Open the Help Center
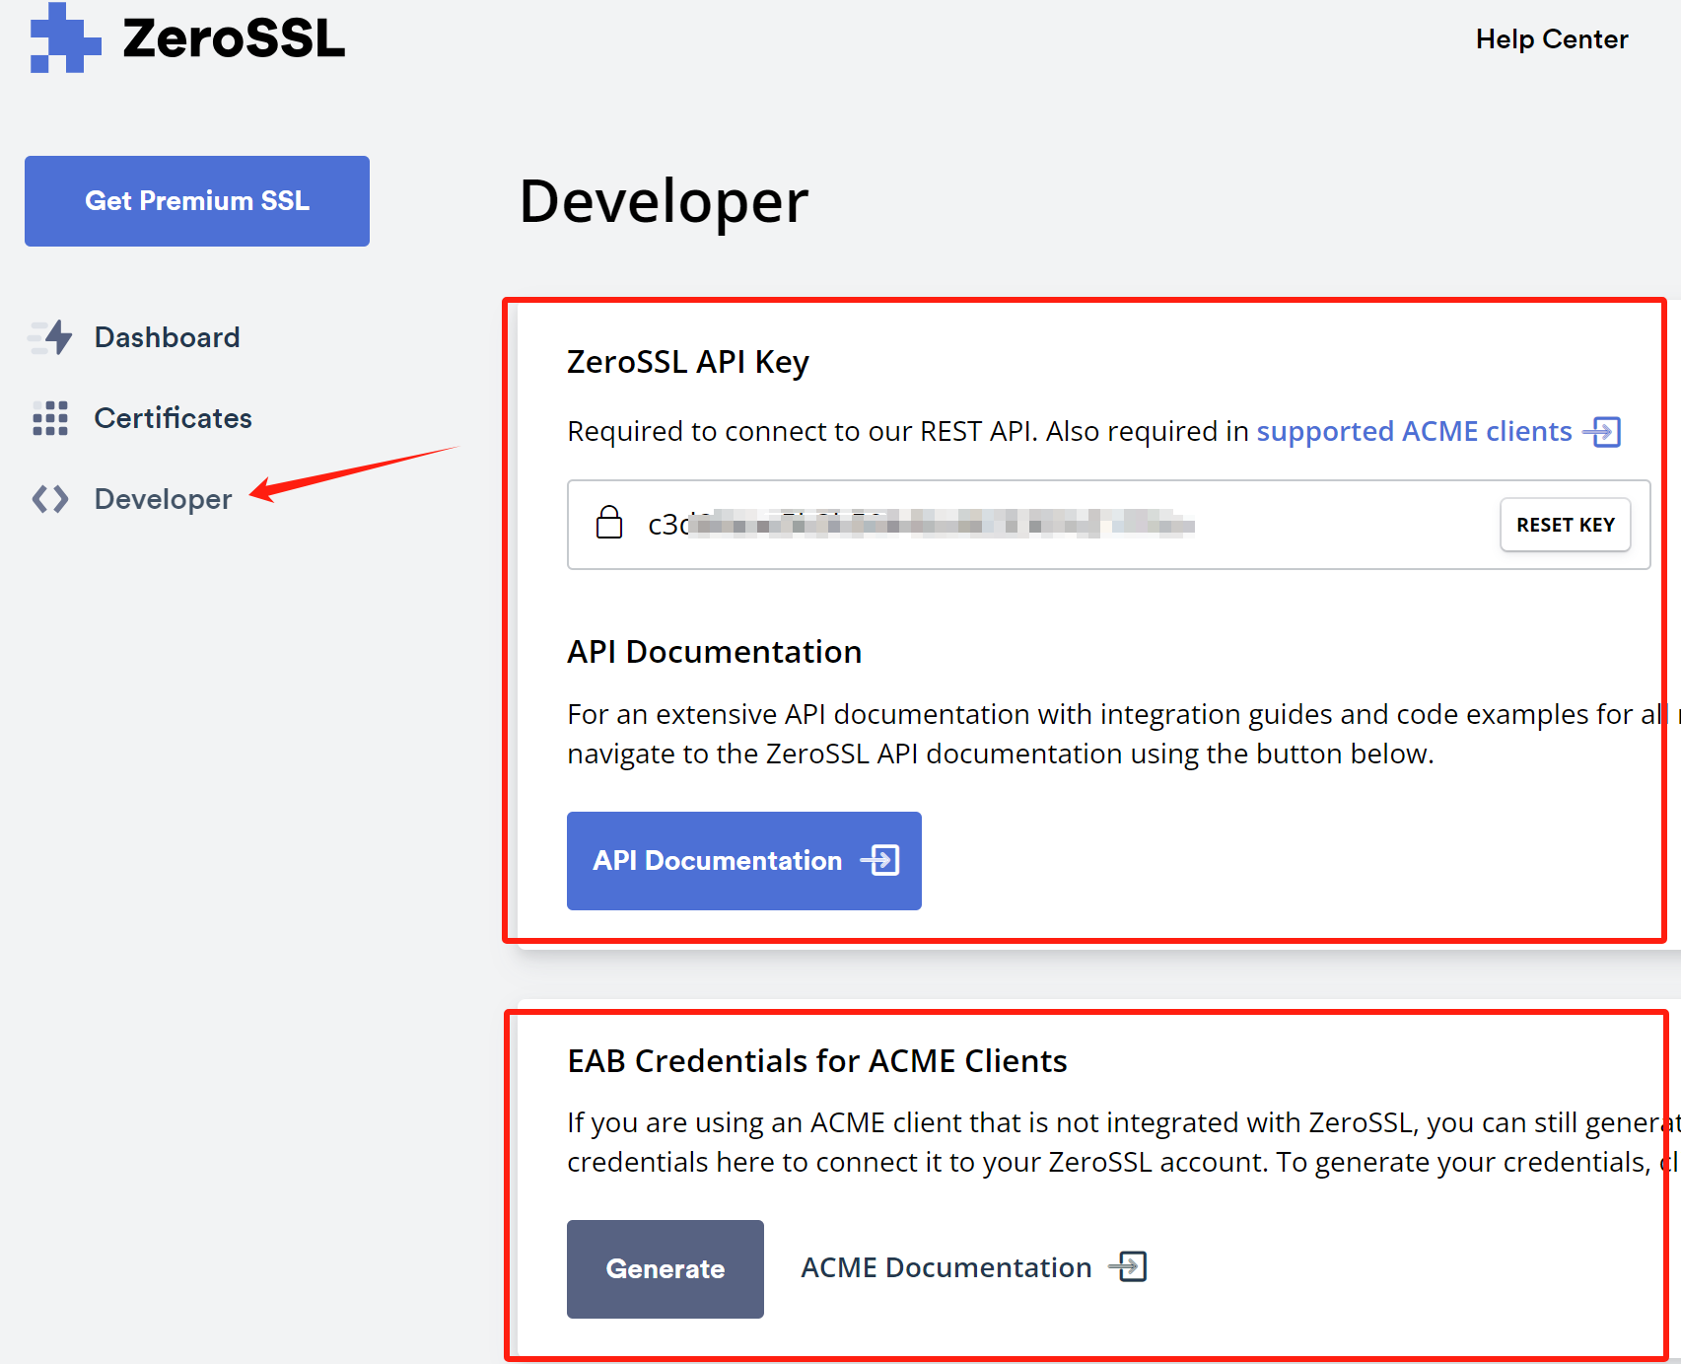The width and height of the screenshot is (1681, 1364). click(1551, 39)
